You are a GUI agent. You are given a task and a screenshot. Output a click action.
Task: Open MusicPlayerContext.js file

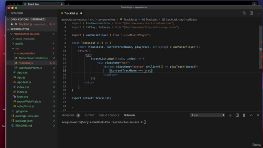(x=33, y=58)
